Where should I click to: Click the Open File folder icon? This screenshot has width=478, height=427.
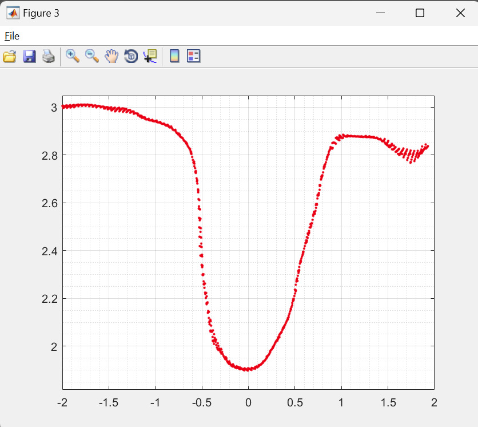10,56
